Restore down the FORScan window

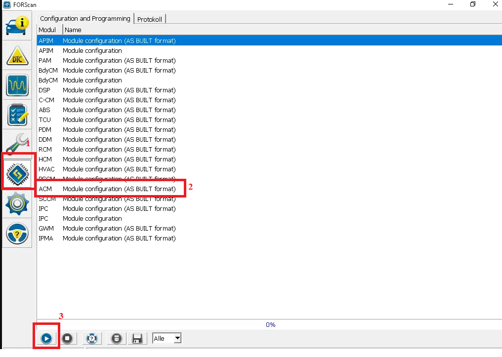pos(472,4)
